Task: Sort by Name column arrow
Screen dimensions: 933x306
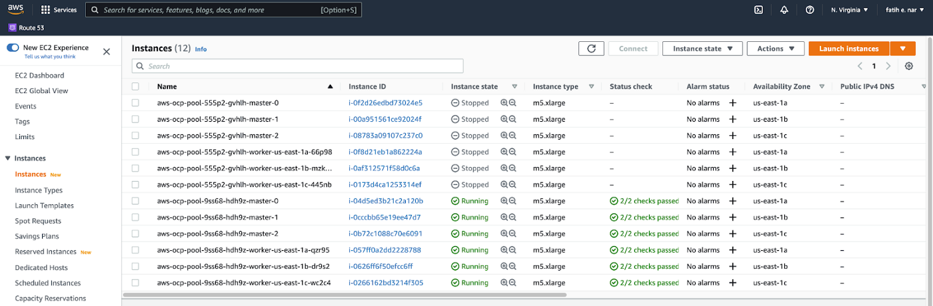Action: [x=330, y=86]
